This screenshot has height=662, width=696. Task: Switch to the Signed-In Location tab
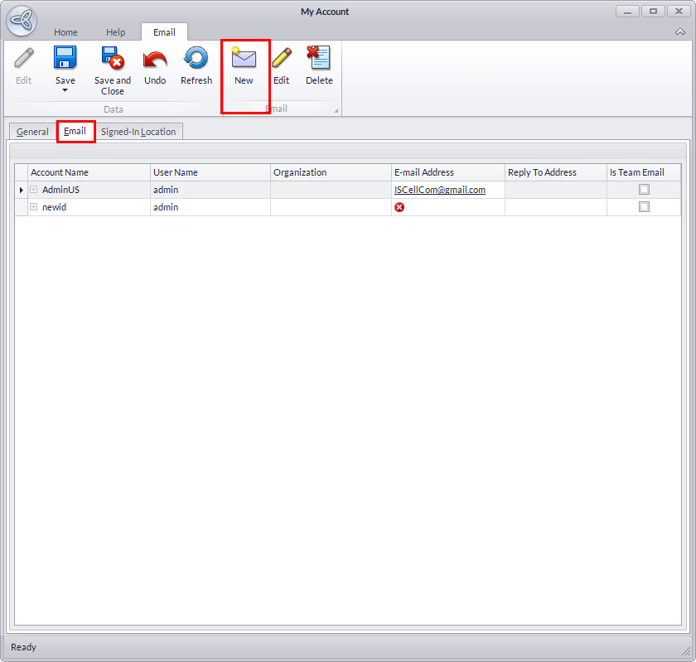click(138, 132)
